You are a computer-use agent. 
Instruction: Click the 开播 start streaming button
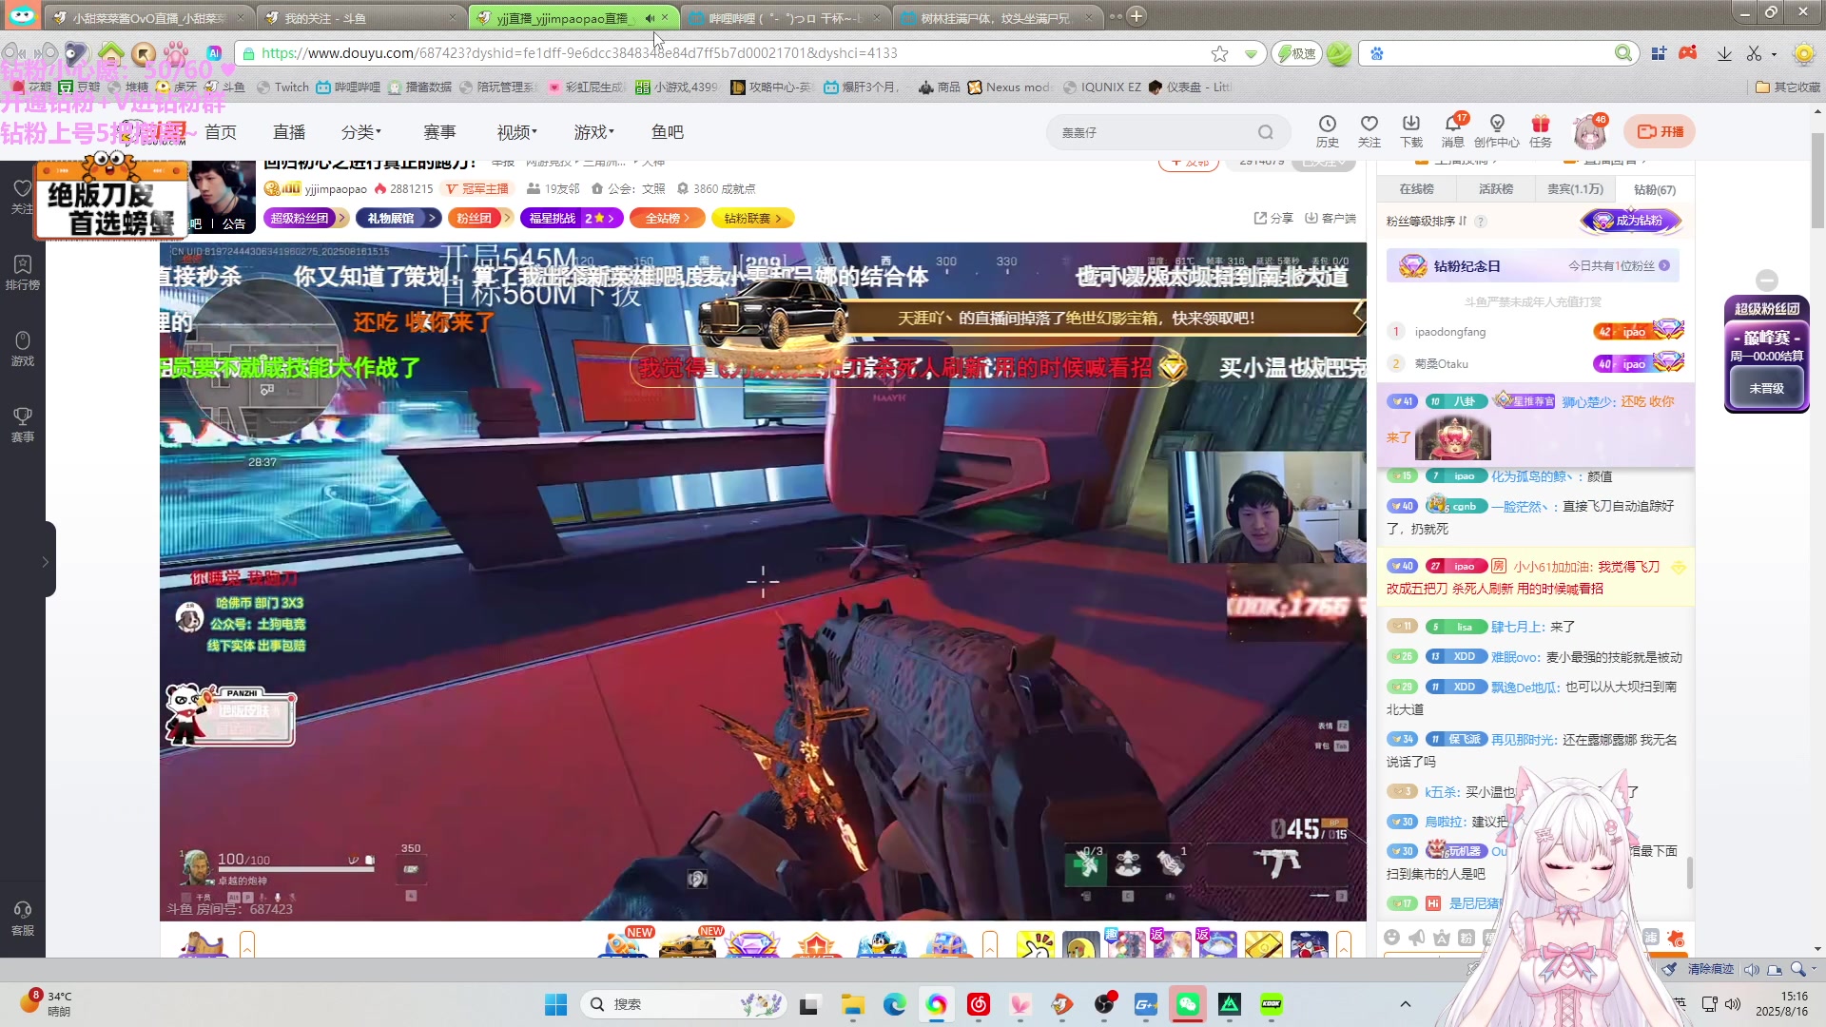point(1660,132)
